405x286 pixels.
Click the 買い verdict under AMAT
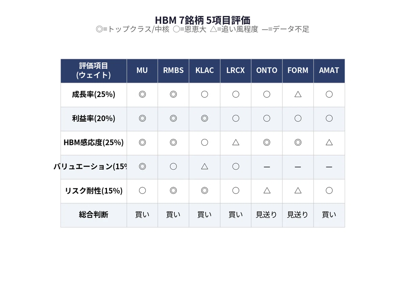(329, 215)
